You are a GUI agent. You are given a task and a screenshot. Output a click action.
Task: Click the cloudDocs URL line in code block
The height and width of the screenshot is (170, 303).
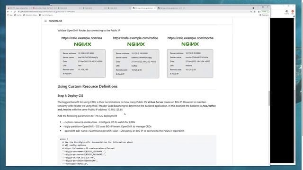(89, 148)
